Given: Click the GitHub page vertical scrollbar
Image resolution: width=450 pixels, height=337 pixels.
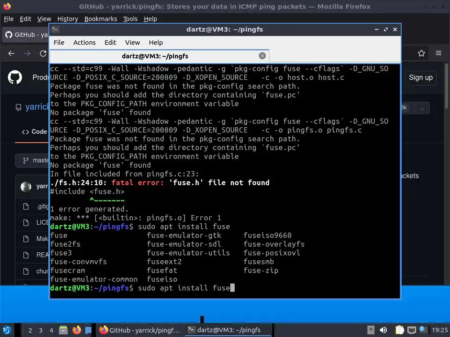Looking at the screenshot, I should [x=446, y=86].
